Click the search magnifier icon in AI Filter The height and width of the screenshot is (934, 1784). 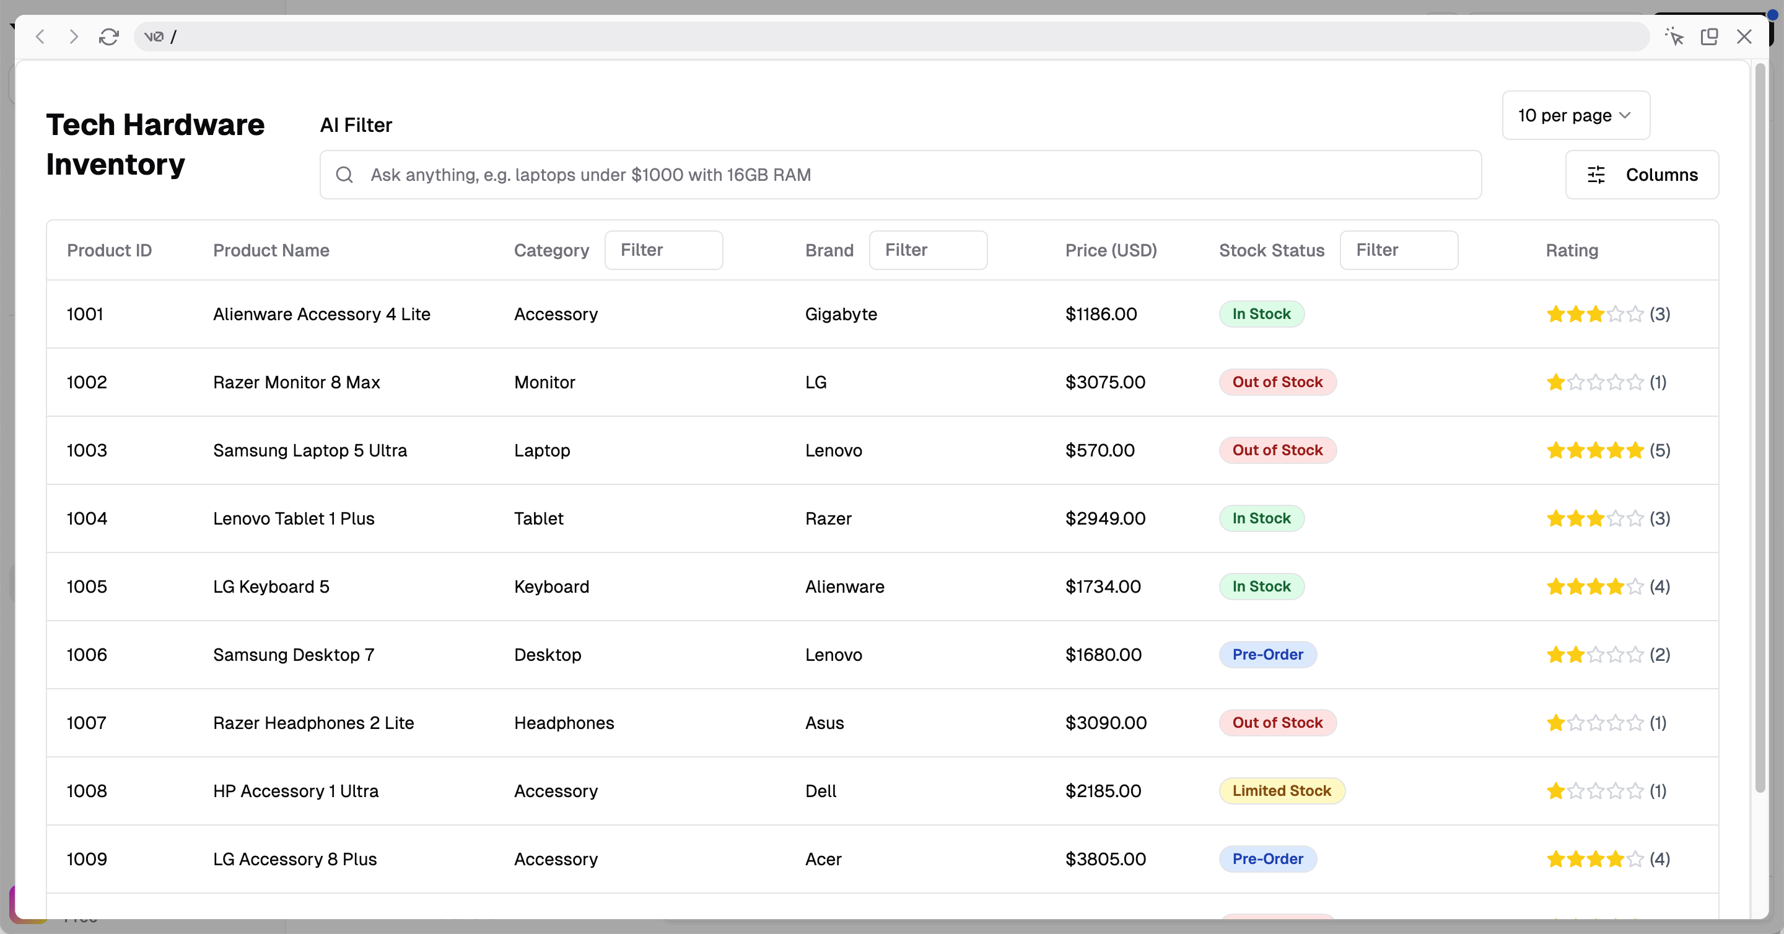point(344,175)
